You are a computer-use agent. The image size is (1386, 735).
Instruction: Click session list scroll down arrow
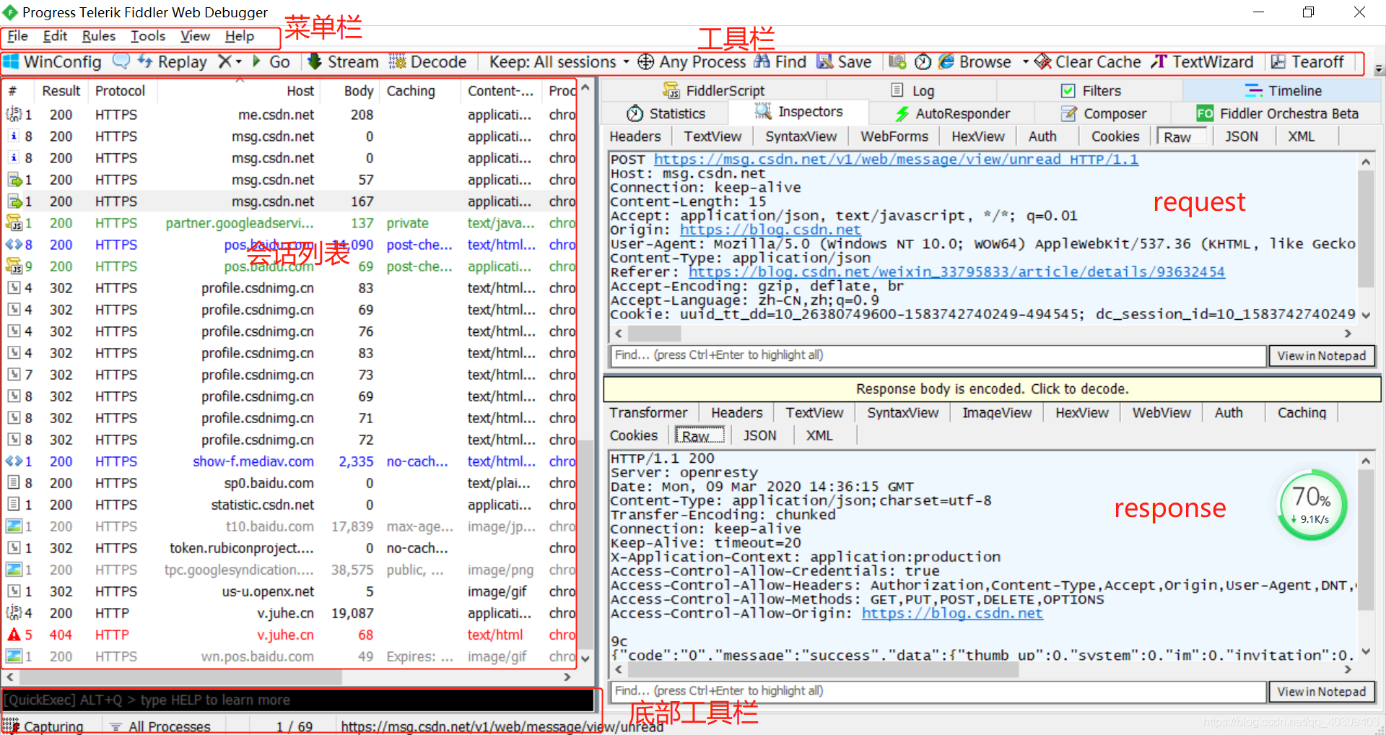(585, 658)
